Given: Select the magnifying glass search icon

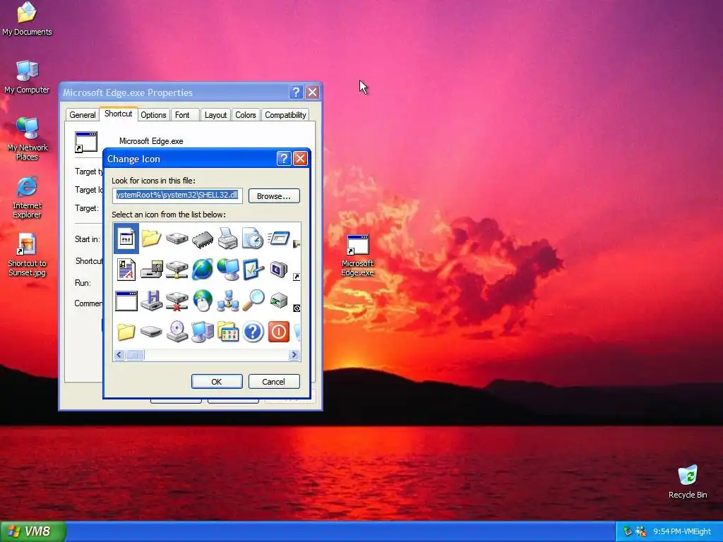Looking at the screenshot, I should click(253, 300).
